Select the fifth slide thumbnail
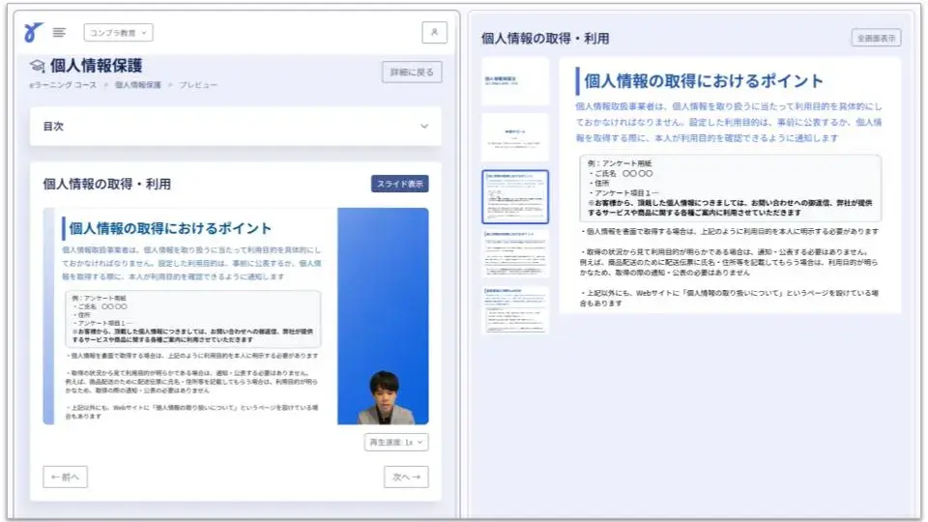Screen dimensions: 928x522 pos(515,310)
